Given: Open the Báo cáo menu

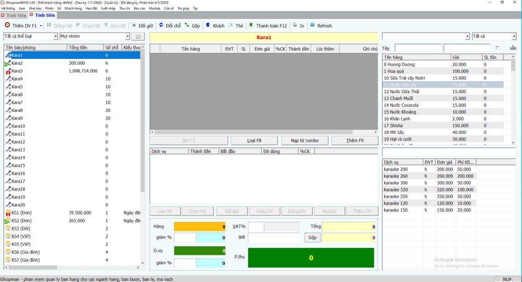Looking at the screenshot, I should [139, 9].
